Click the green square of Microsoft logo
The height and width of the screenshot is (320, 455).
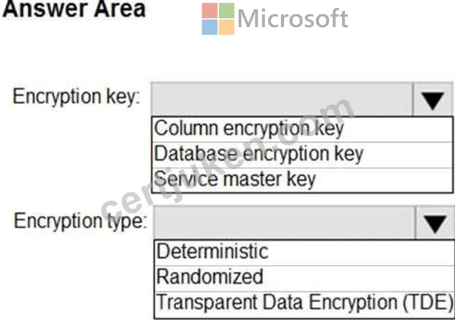(226, 10)
